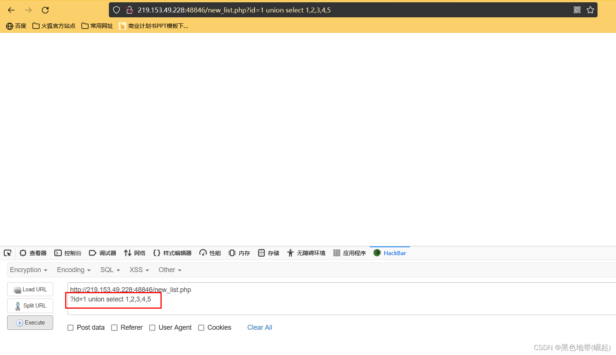Switch to the 查看器 inspector tab
Screen dimensions: 616x355
tap(33, 253)
